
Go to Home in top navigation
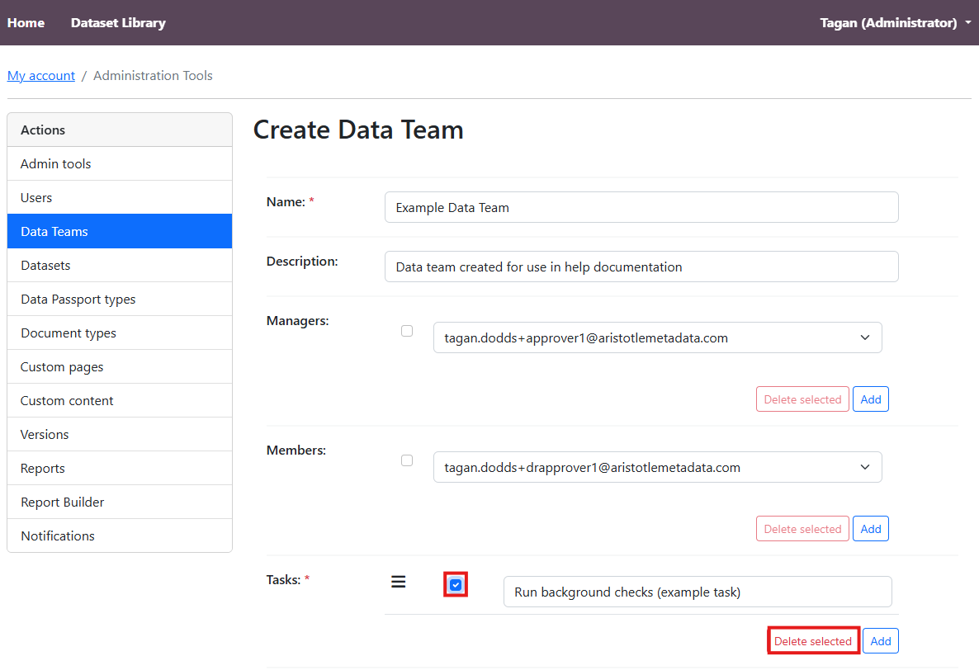26,23
